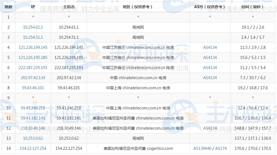277x155 pixels.
Task: Open IP link 59.43.46.101
Action: point(33,88)
